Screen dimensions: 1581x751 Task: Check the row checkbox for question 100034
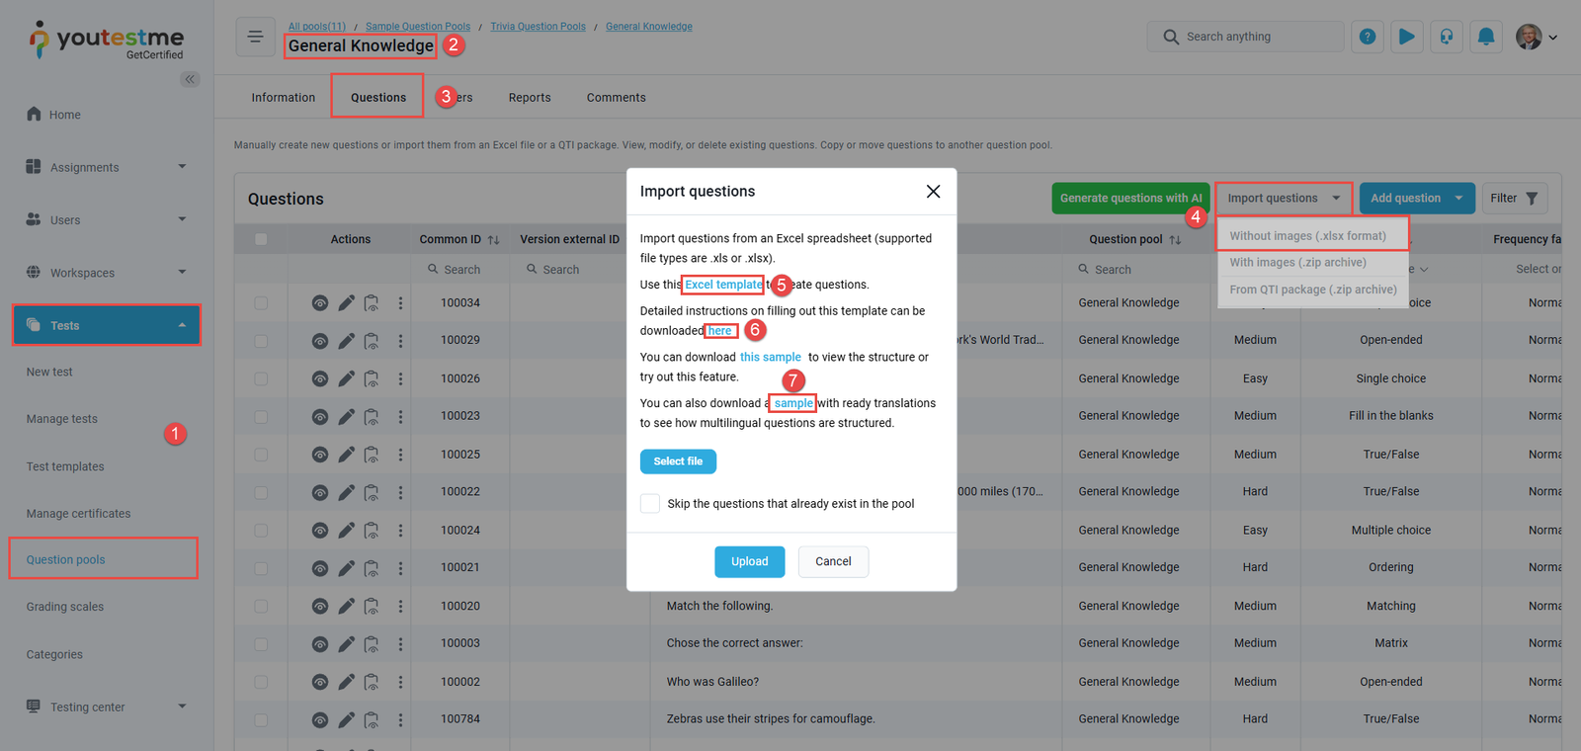click(261, 303)
